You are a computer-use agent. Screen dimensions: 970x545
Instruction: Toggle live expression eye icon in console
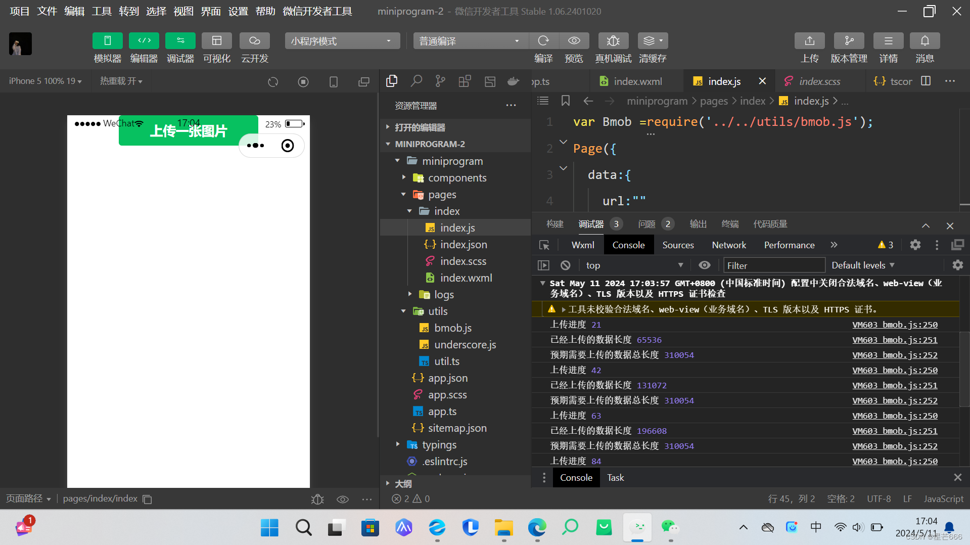(704, 265)
